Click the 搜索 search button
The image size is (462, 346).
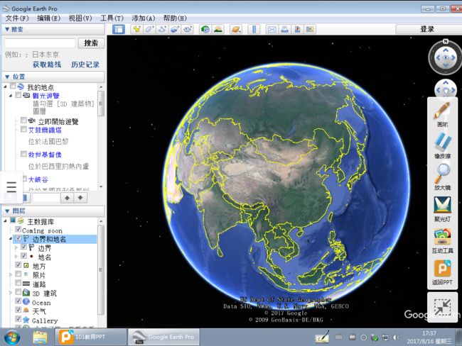(x=91, y=43)
